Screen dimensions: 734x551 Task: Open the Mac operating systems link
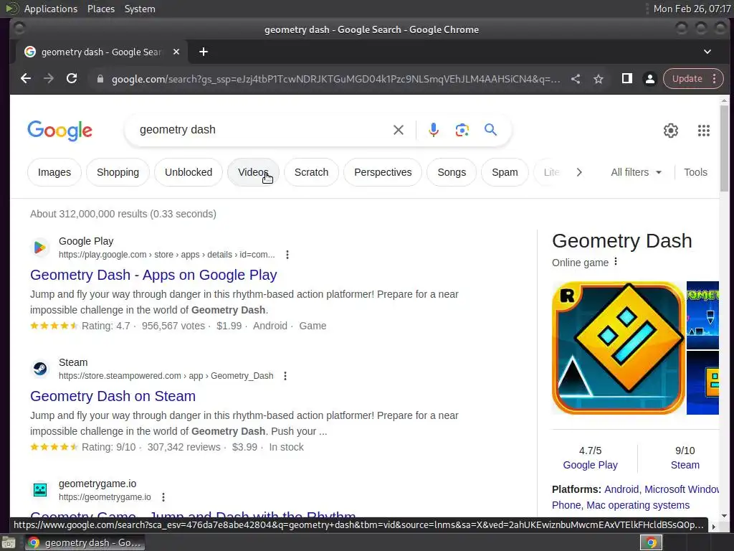coord(638,506)
